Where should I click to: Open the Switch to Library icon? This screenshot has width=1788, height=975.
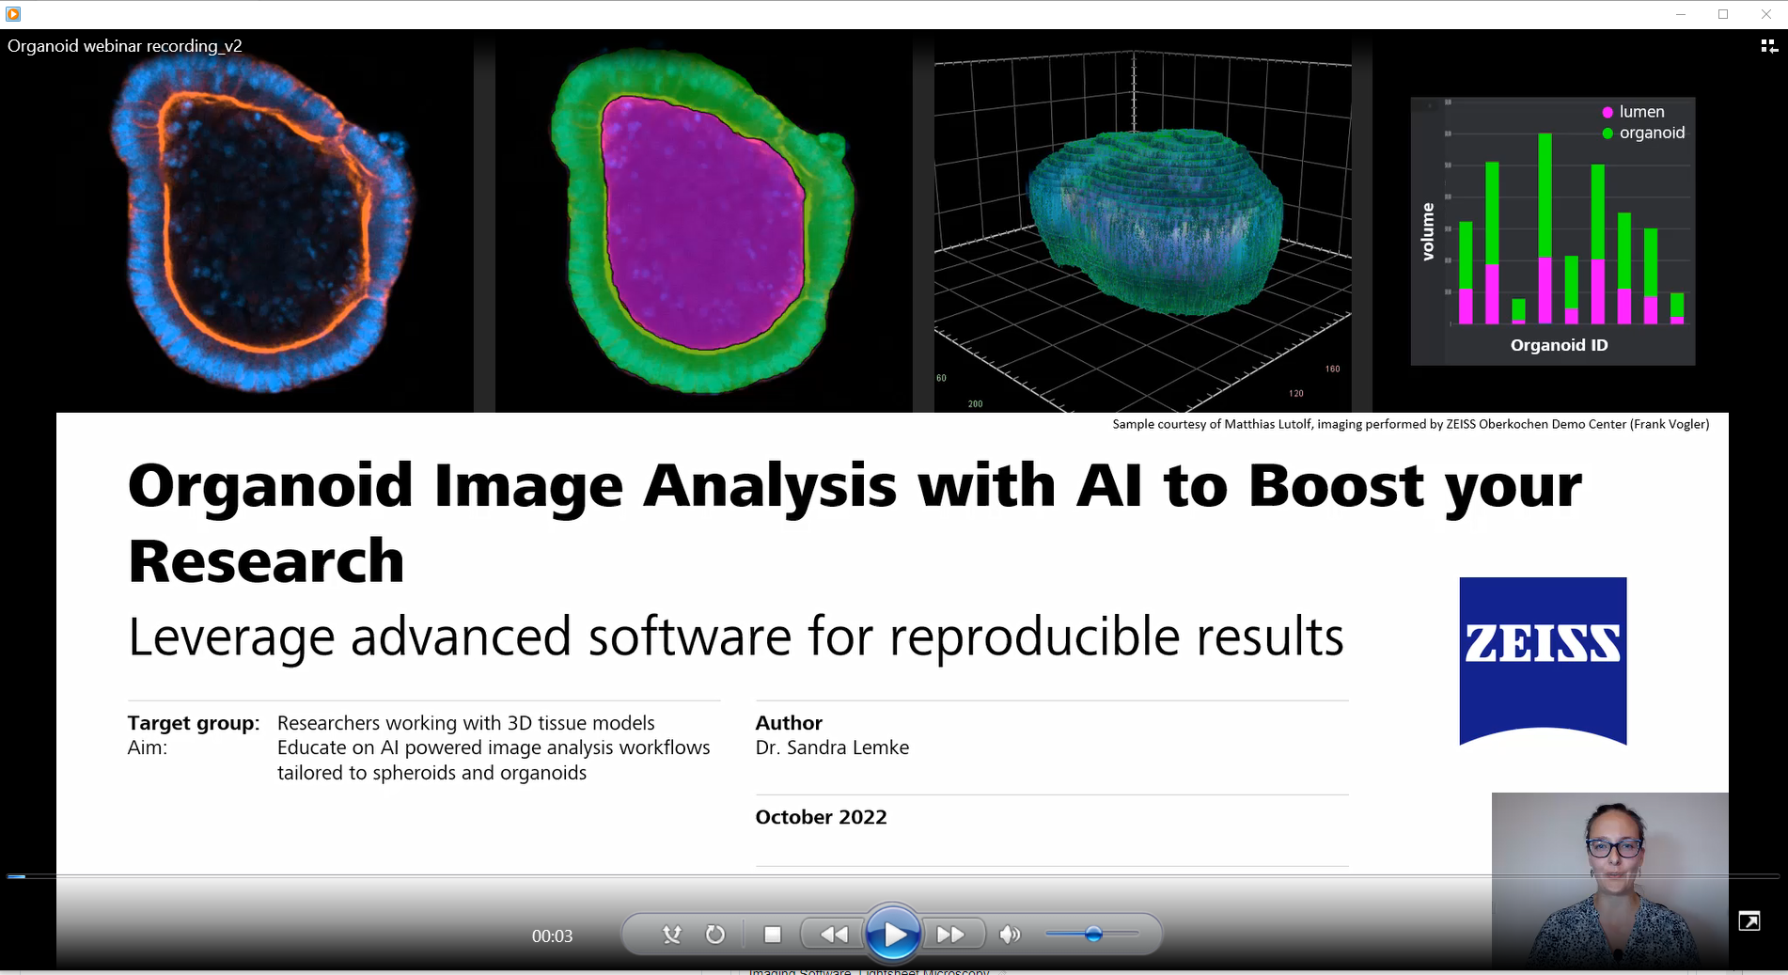point(1768,45)
